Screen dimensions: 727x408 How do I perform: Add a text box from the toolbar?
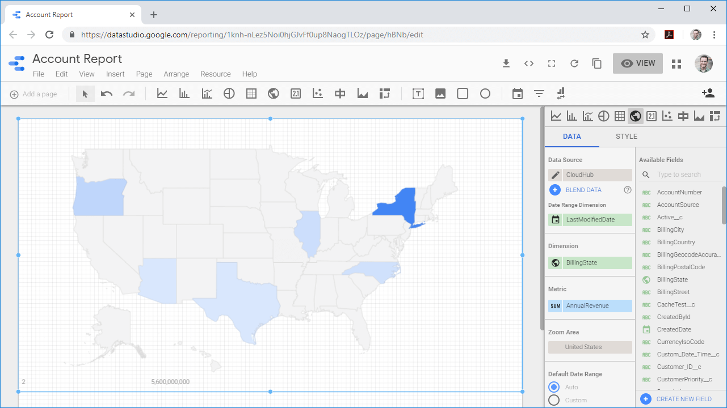tap(418, 93)
